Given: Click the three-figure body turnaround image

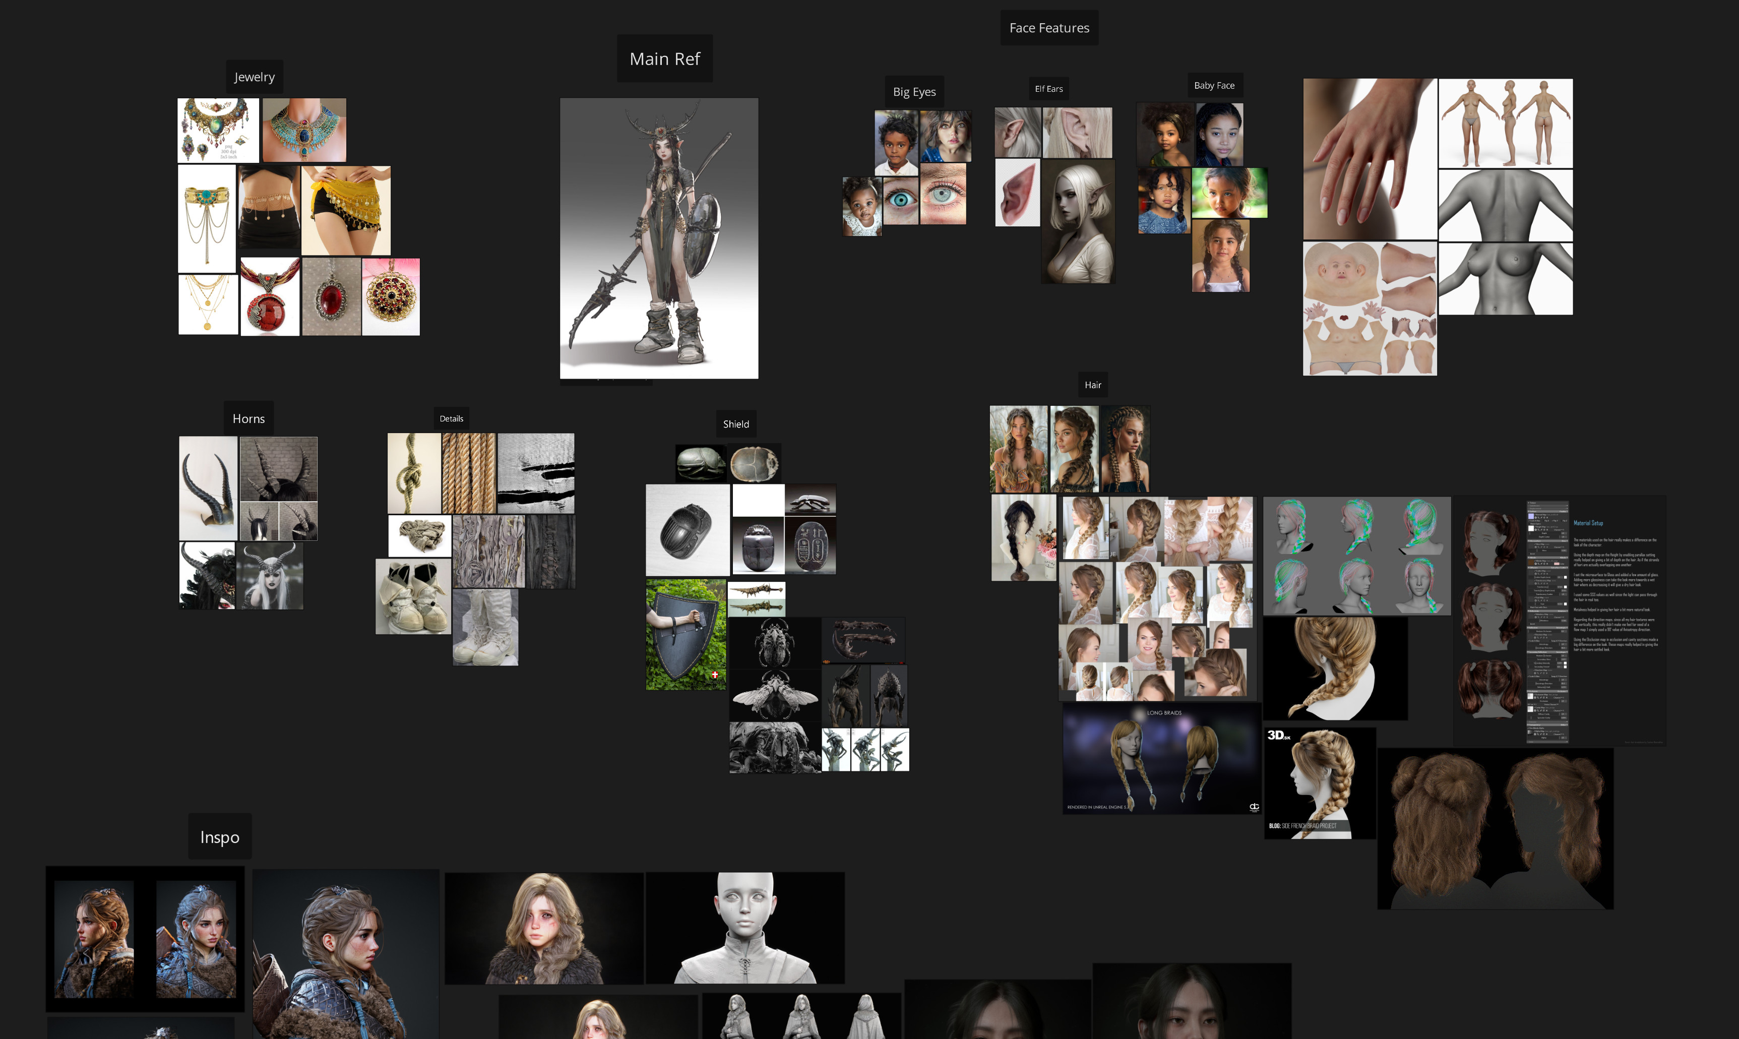Looking at the screenshot, I should (x=1505, y=123).
